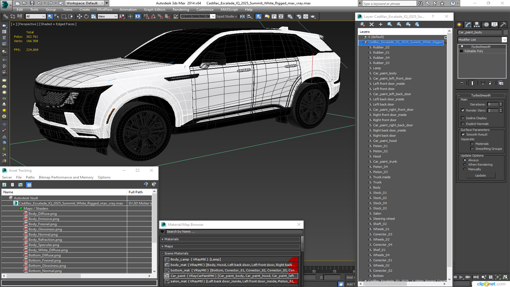The image size is (510, 287).
Task: Select Car_paint material in Scene Materials
Action: click(x=231, y=276)
